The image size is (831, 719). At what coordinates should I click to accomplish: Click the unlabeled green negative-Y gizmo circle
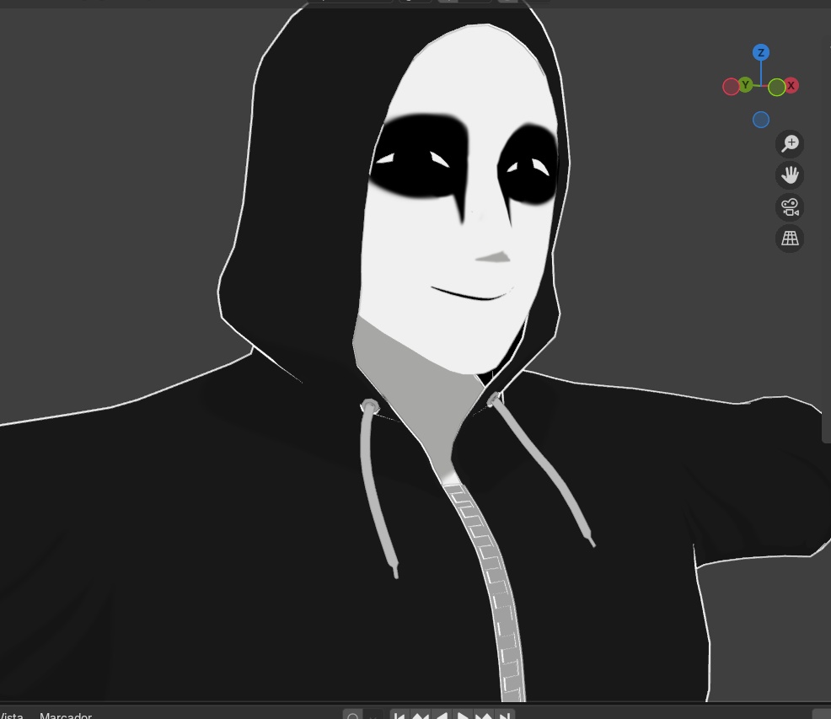[776, 88]
